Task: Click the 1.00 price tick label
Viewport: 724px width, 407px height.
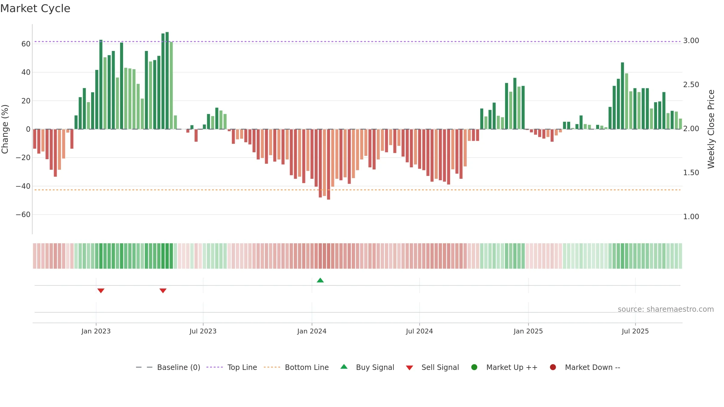Action: tap(691, 217)
